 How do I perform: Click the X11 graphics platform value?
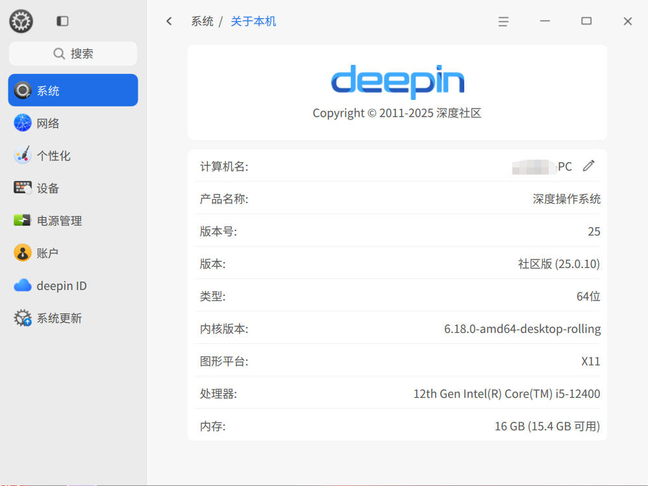coord(591,361)
